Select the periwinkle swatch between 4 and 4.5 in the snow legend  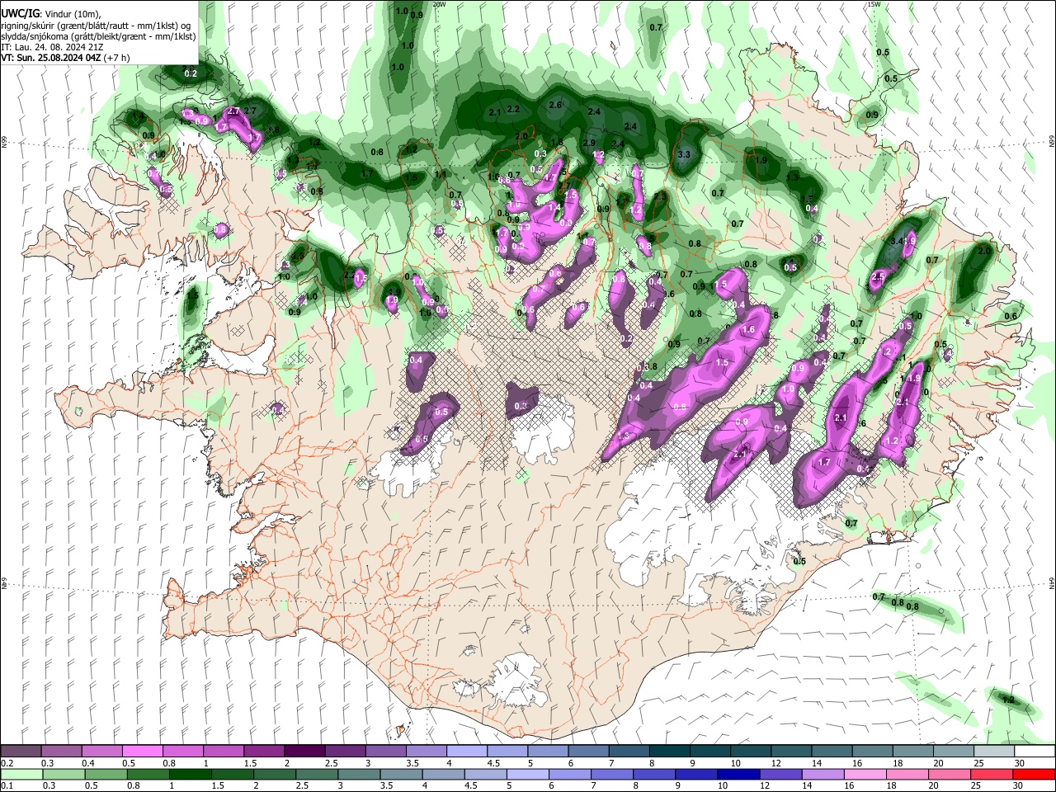(x=466, y=751)
